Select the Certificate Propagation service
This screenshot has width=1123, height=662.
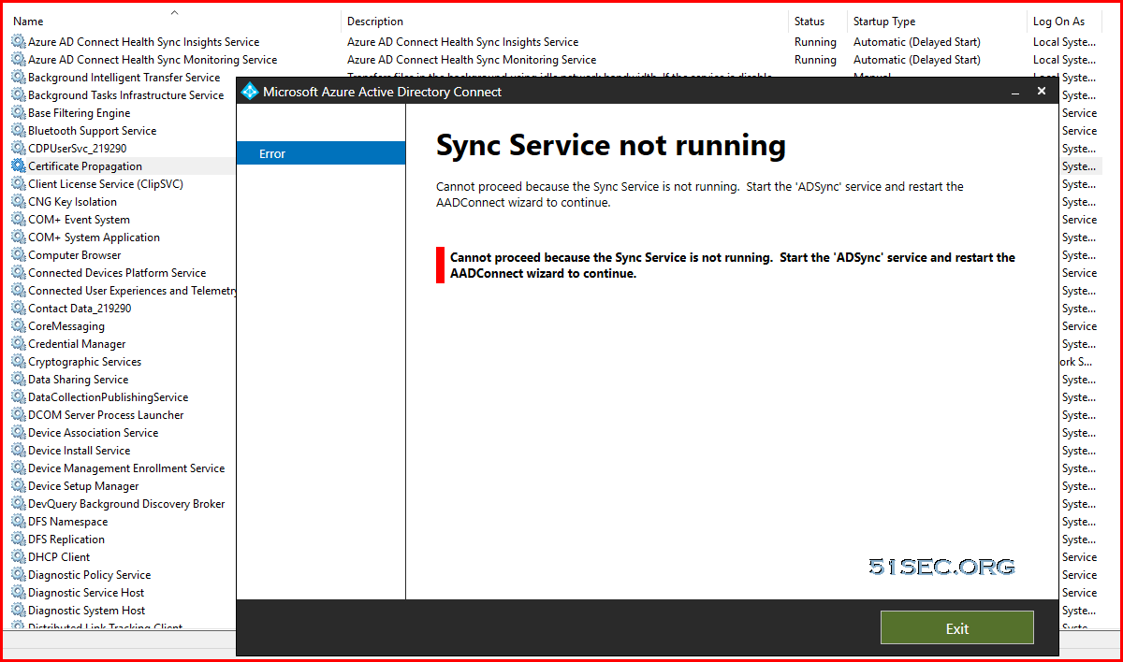(85, 166)
